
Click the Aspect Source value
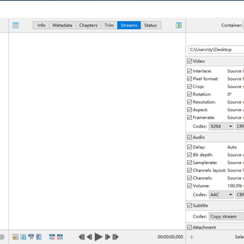point(236,110)
